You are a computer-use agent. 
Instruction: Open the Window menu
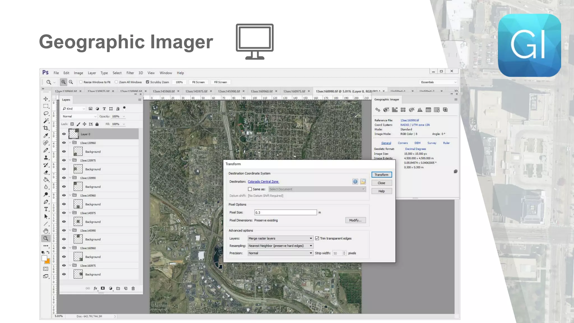click(x=166, y=73)
